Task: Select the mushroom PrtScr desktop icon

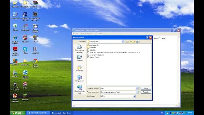Action: (25, 85)
